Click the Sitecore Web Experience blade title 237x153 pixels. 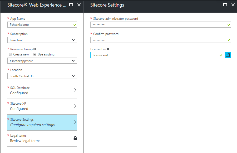(37, 5)
